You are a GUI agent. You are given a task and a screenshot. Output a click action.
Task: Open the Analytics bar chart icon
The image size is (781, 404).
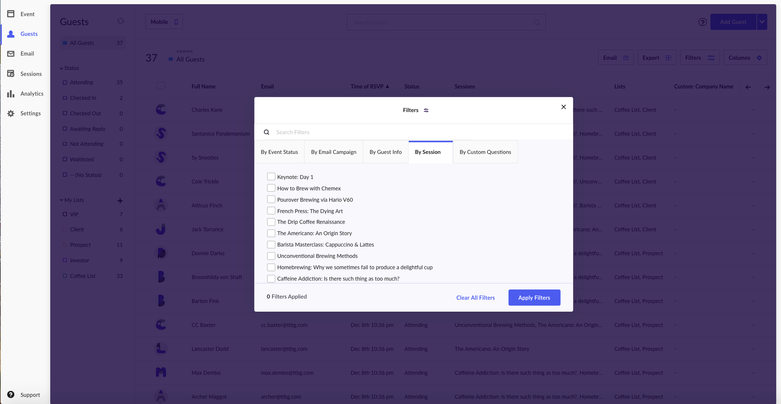click(x=10, y=94)
